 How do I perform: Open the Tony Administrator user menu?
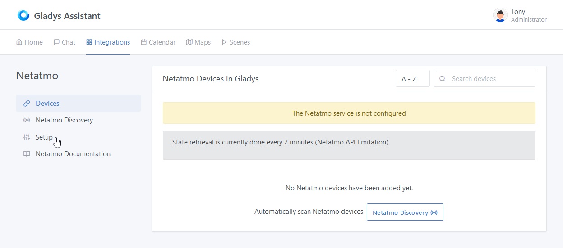520,15
